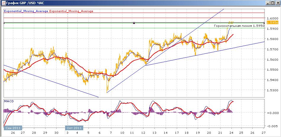Click date 7 on the time axis

tap(111, 133)
